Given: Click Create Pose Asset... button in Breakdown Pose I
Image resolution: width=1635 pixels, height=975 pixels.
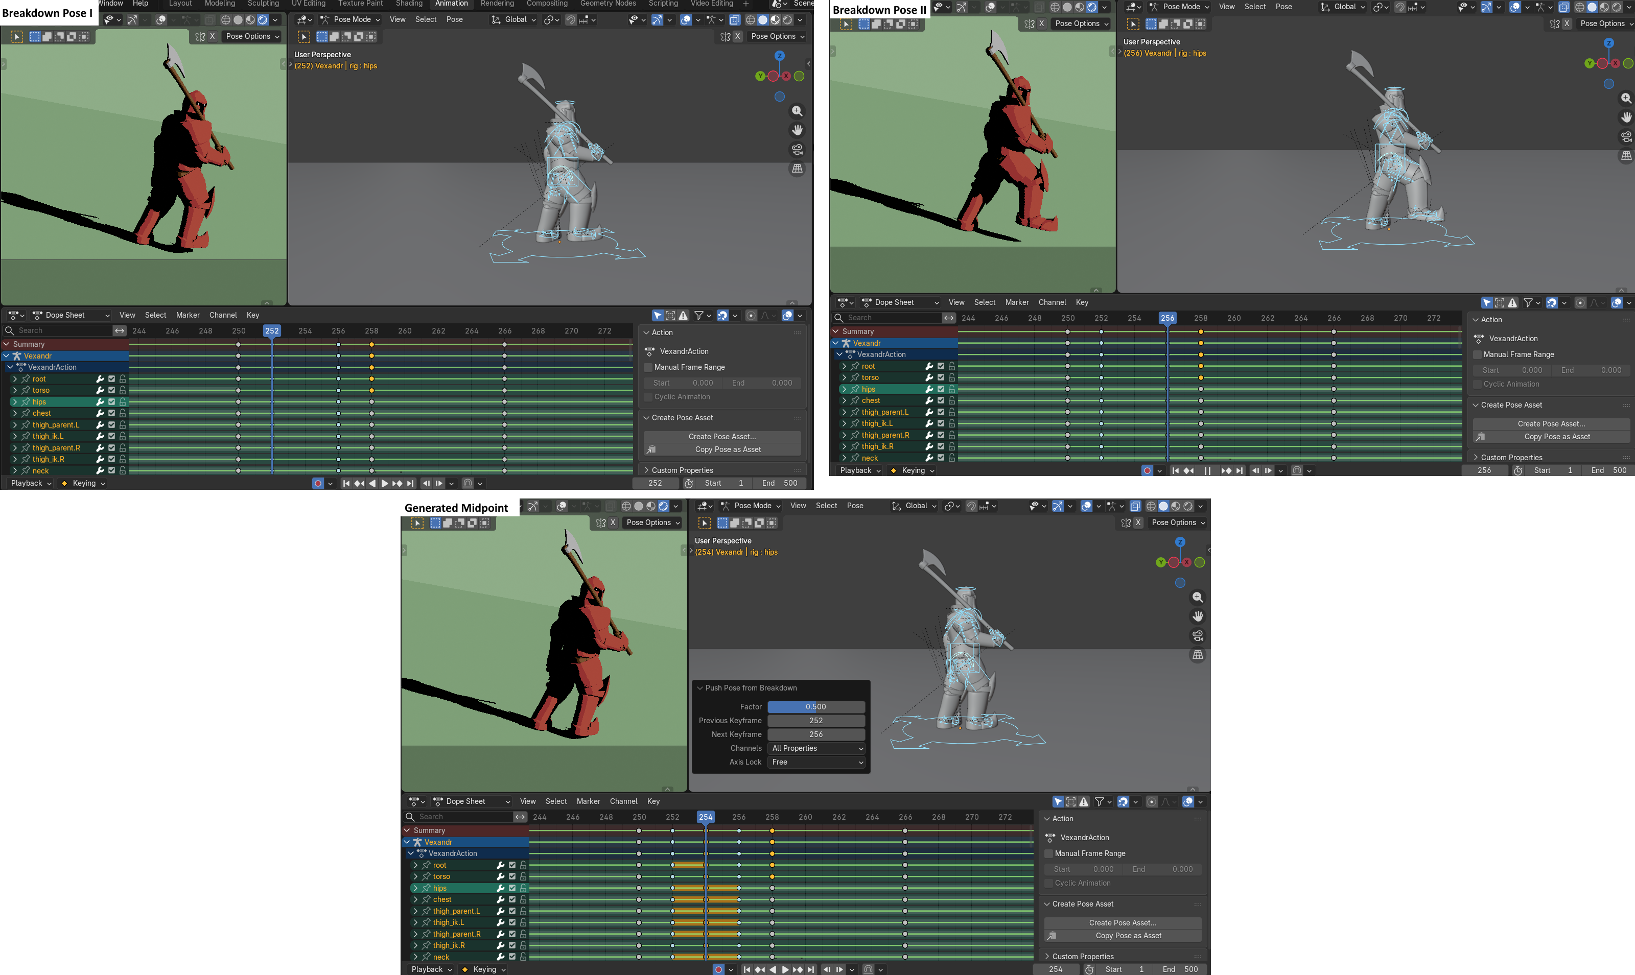Looking at the screenshot, I should coord(722,437).
